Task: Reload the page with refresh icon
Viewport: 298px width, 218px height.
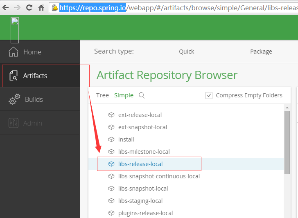Action: (29, 8)
